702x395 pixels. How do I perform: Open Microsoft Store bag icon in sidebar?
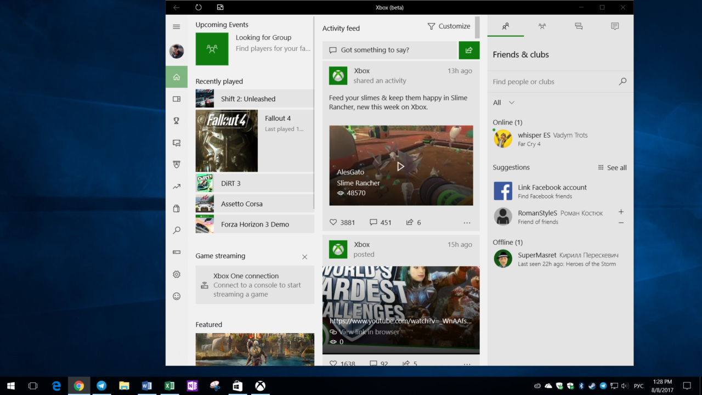pos(177,208)
